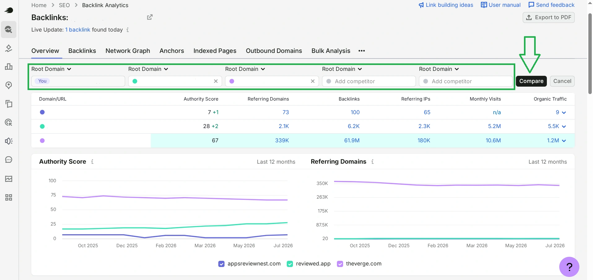Image resolution: width=593 pixels, height=280 pixels.
Task: Click the info icon beside Authority Score chart title
Action: pos(92,162)
